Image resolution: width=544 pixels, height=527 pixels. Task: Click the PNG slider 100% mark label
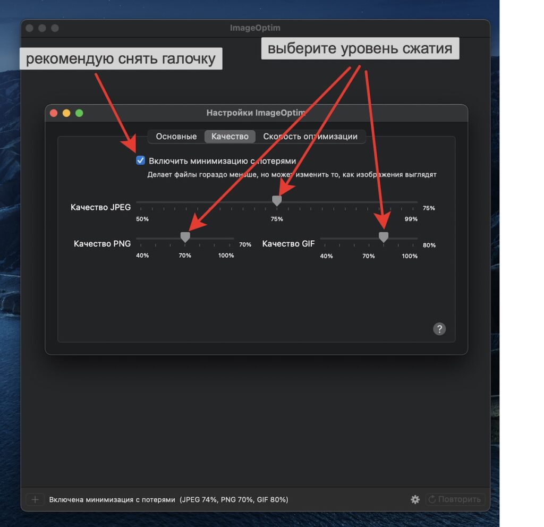click(x=226, y=256)
